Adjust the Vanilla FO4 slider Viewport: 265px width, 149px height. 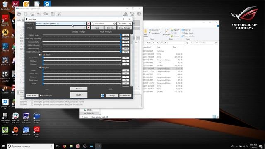point(82,58)
